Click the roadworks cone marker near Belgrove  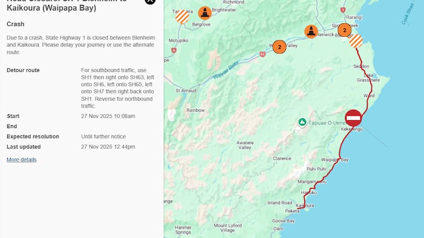click(x=205, y=13)
